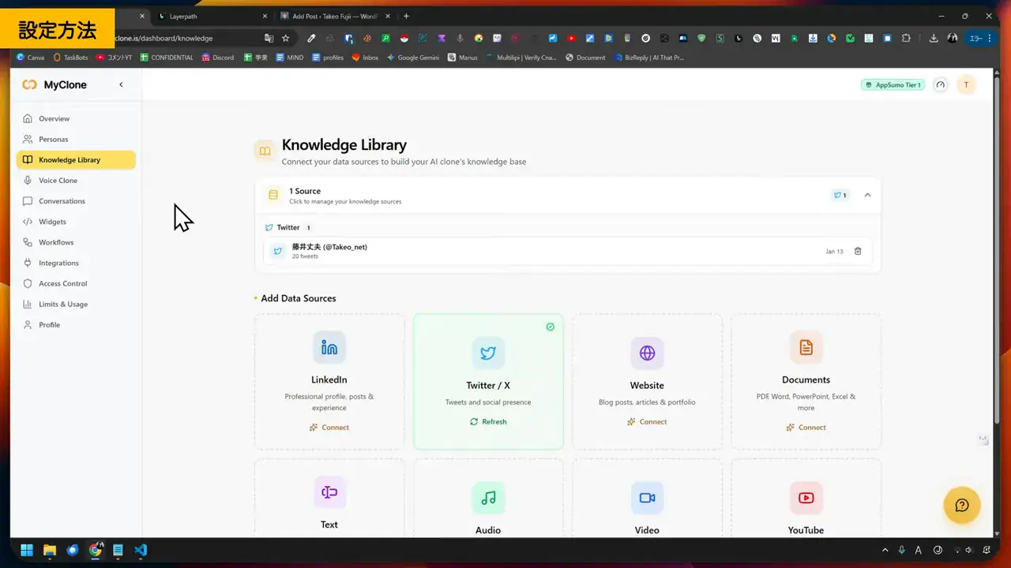Select the LinkedIn data source icon
Image resolution: width=1011 pixels, height=568 pixels.
329,347
